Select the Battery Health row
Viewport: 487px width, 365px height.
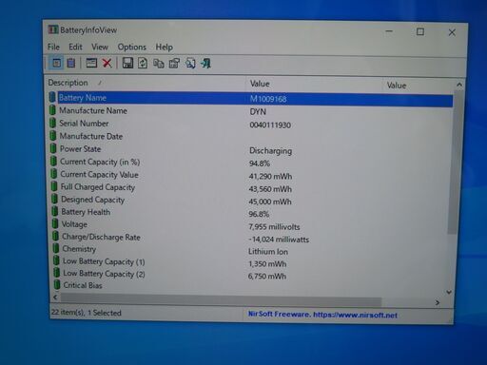tap(250, 213)
